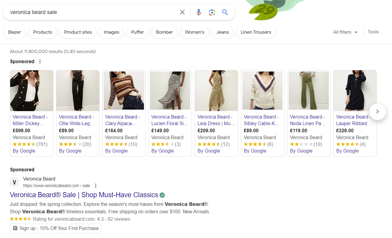Click the star rating with (20) reviews

point(75,144)
